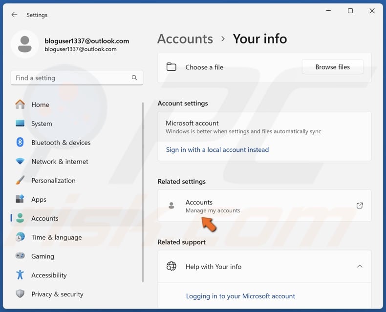This screenshot has height=312, width=386.
Task: Open Privacy & security settings
Action: pos(77,294)
